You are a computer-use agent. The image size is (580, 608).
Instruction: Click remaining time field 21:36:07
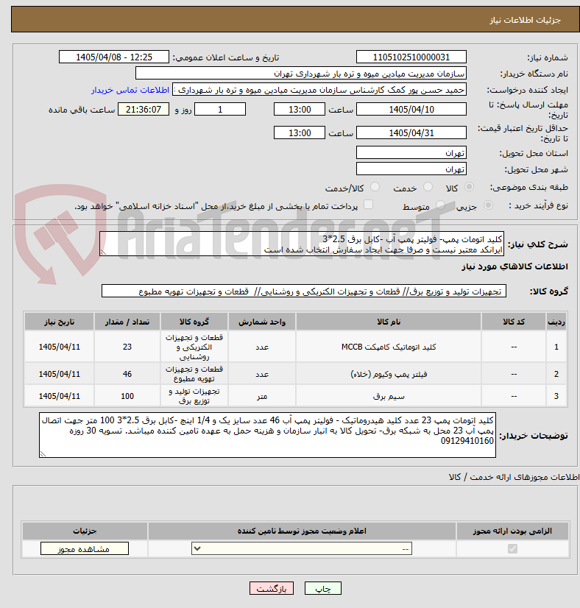coord(144,110)
